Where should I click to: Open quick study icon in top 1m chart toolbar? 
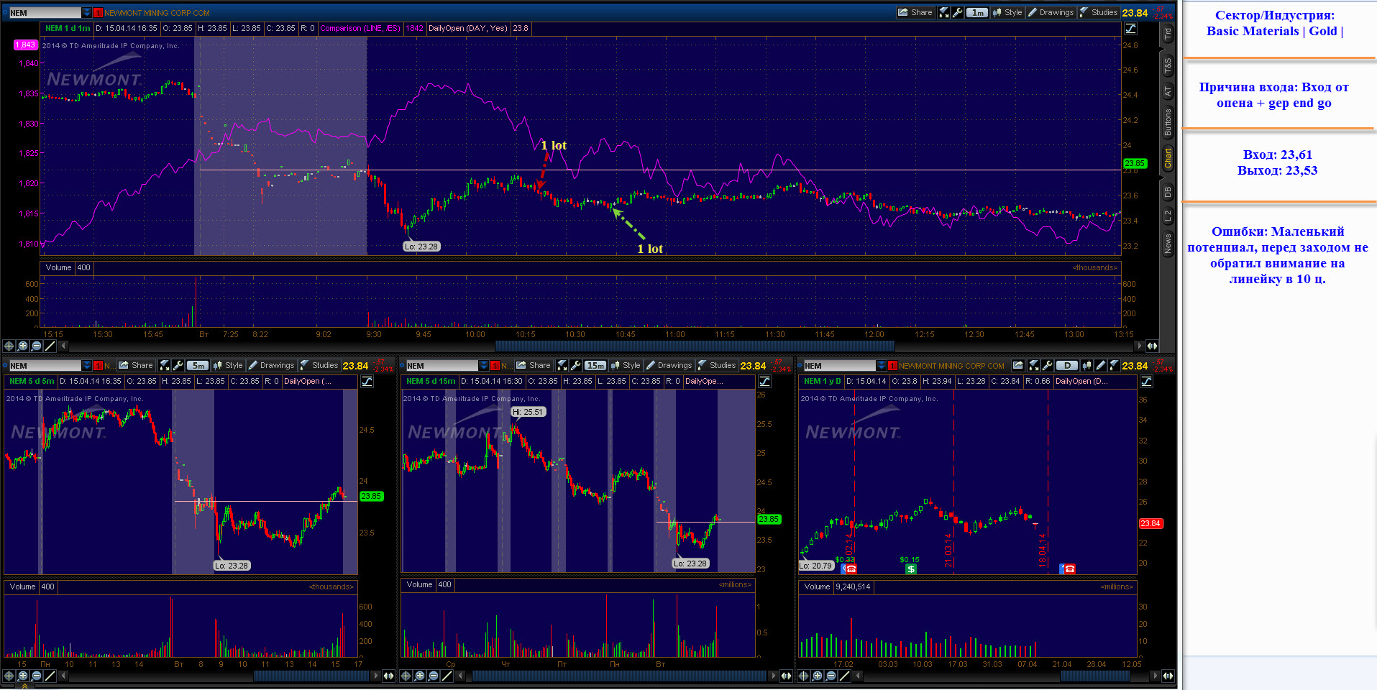944,12
